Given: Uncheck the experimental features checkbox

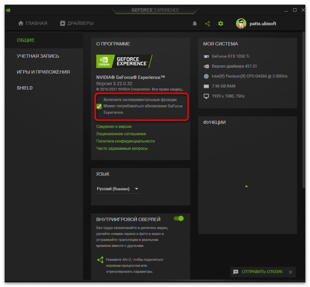Looking at the screenshot, I should point(99,106).
